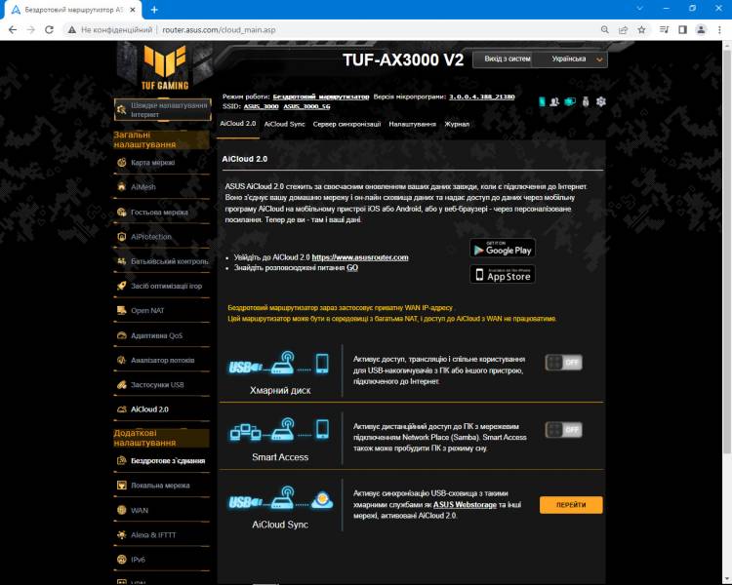Close the router browser tab
This screenshot has width=732, height=585.
click(x=133, y=10)
